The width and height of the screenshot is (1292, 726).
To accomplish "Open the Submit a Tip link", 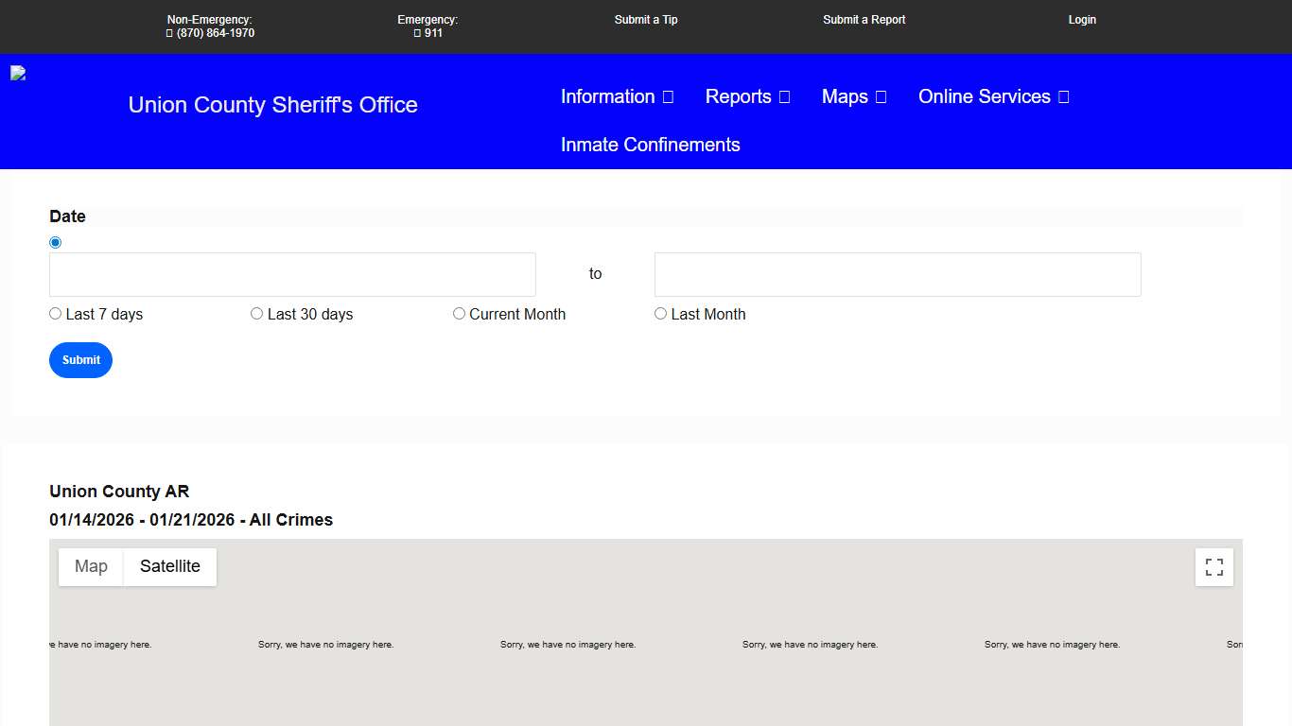I will coord(646,20).
